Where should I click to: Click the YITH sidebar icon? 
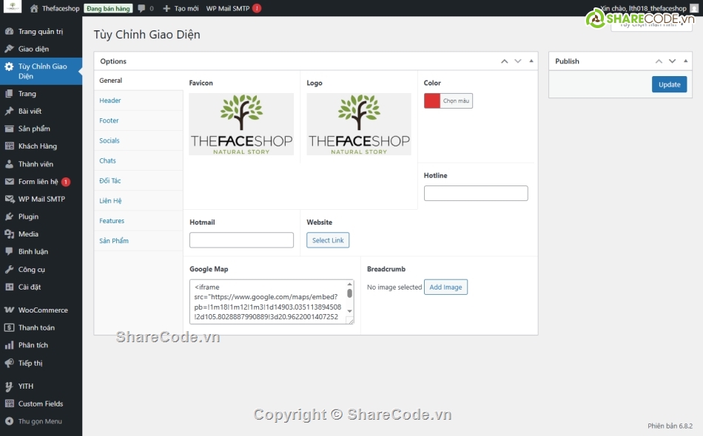[x=9, y=386]
